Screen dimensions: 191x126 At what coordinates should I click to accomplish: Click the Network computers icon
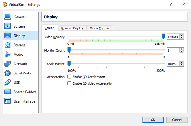(8, 63)
